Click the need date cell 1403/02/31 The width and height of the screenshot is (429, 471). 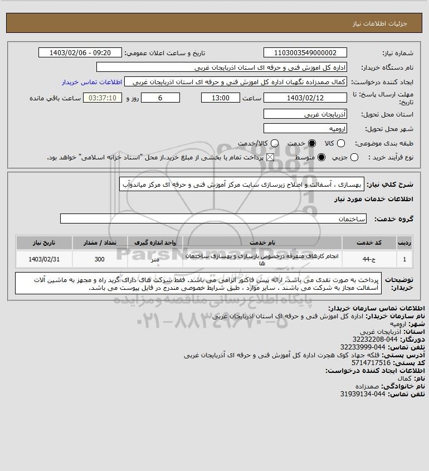point(44,259)
